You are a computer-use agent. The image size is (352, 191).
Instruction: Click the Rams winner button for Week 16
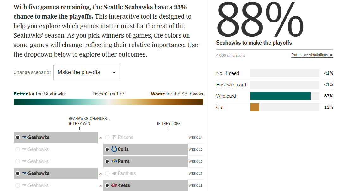pyautogui.click(x=145, y=161)
